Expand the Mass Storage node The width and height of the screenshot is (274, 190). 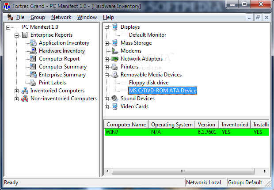(107, 43)
